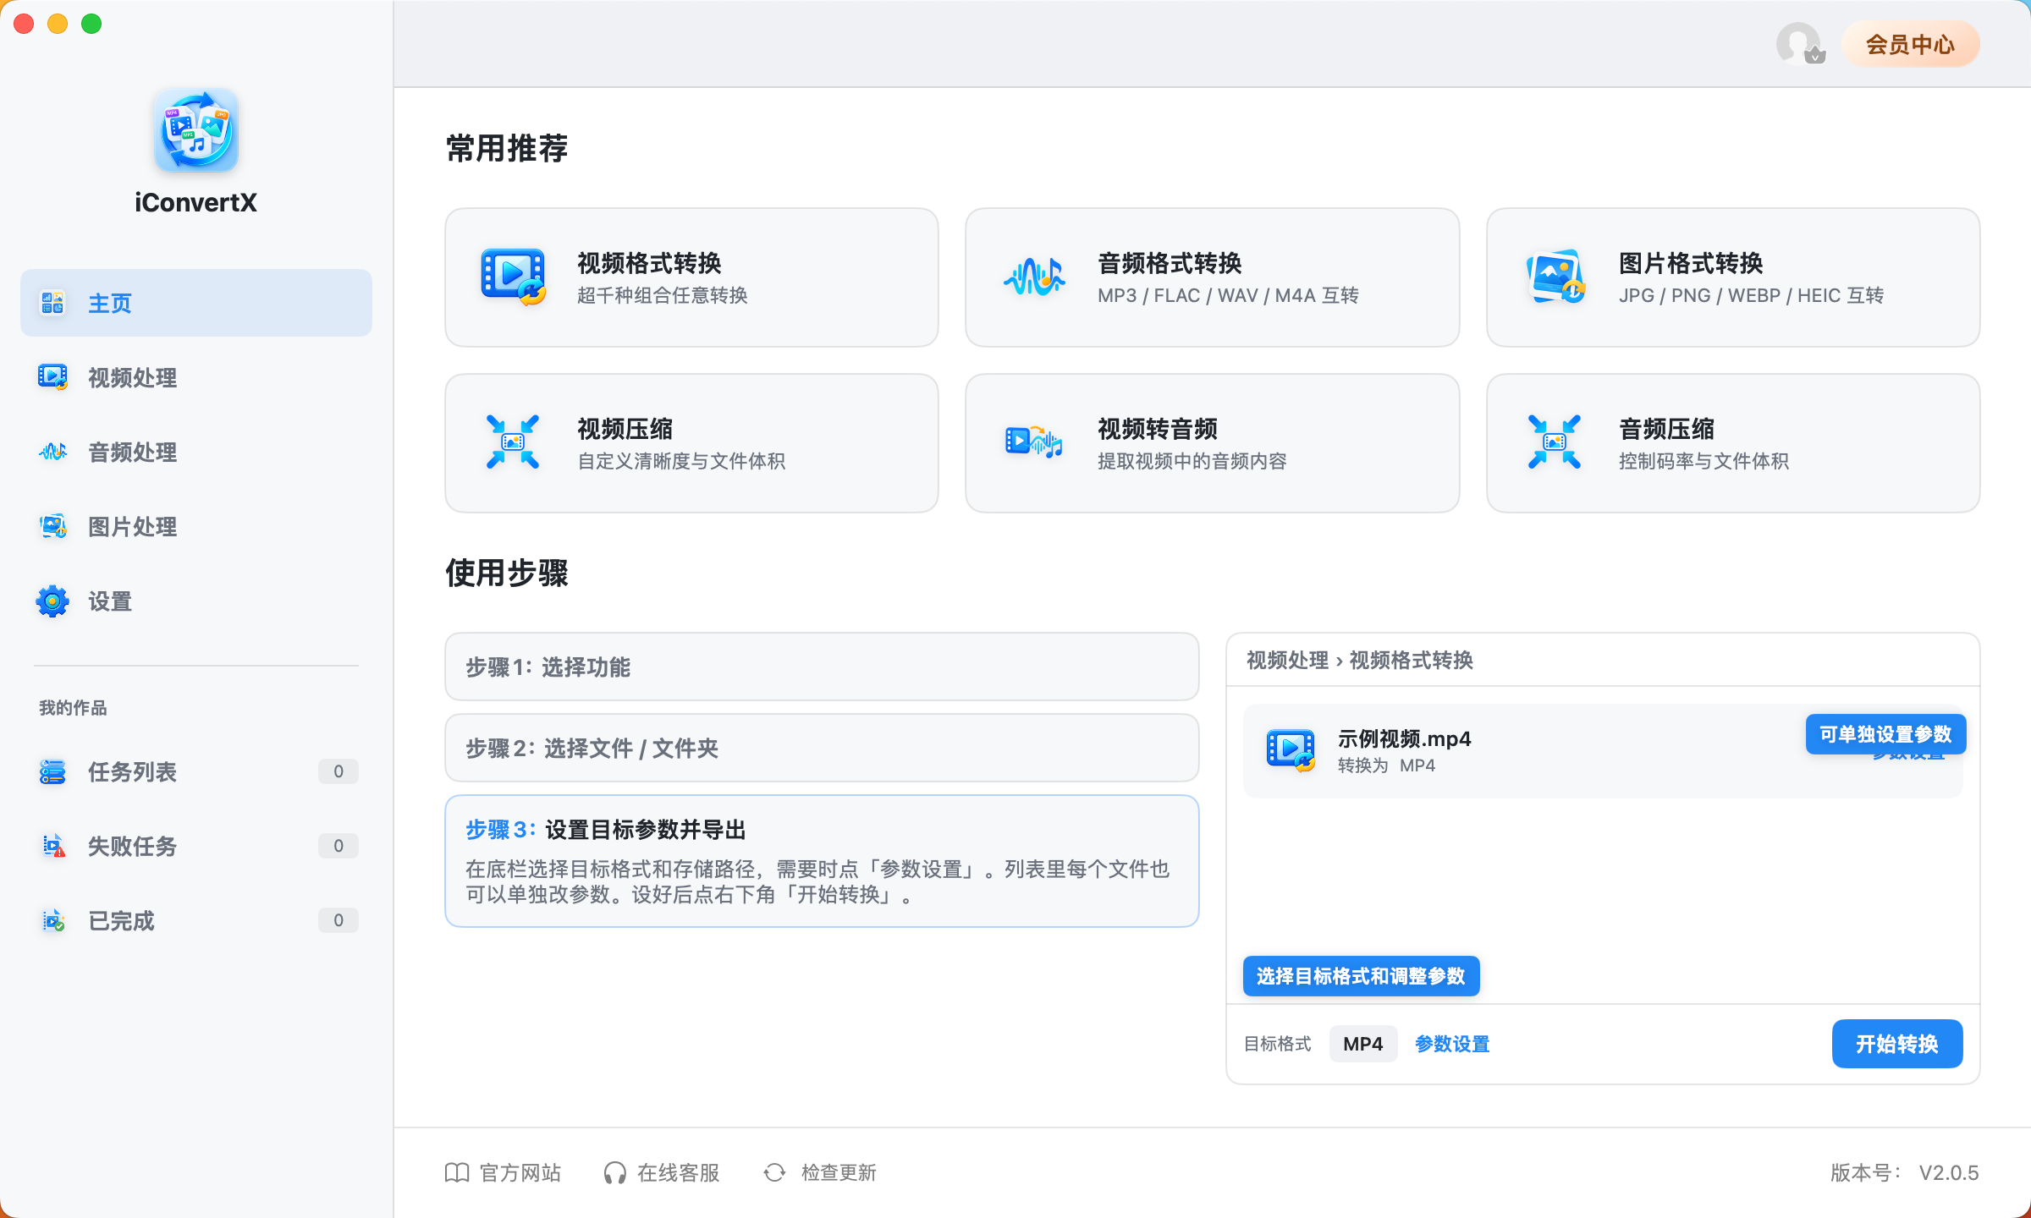This screenshot has width=2031, height=1218.
Task: Click the 选择目标格式和调整参数 label
Action: (1361, 976)
